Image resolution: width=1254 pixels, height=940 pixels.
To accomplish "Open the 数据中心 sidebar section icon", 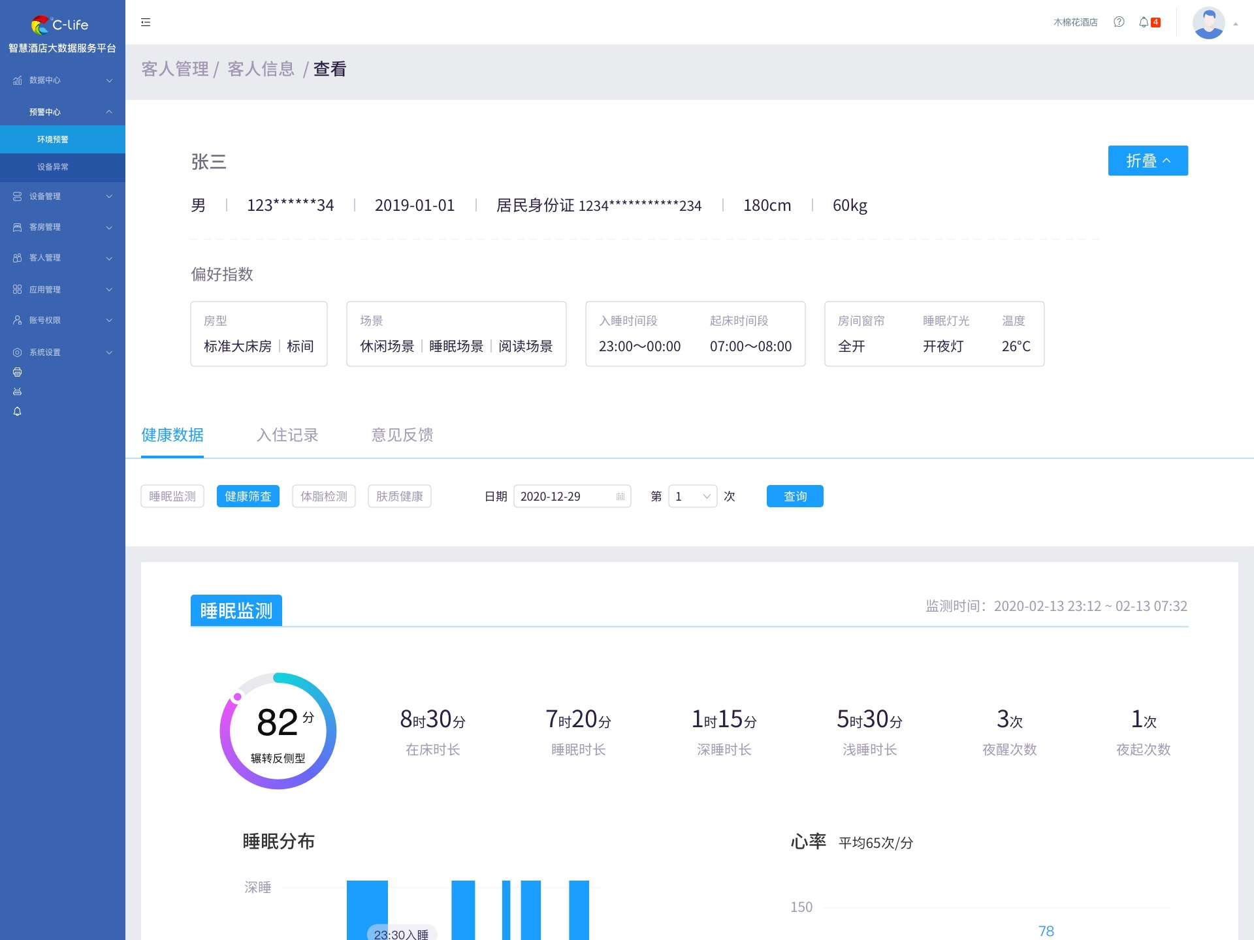I will (17, 80).
